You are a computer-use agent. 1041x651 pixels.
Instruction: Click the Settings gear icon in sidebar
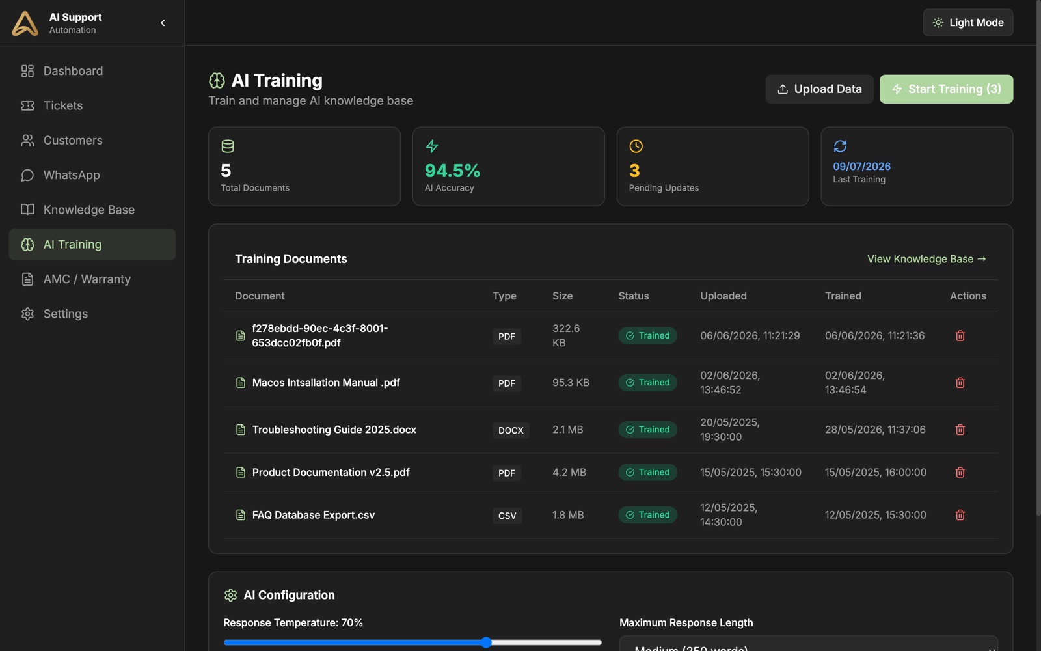pyautogui.click(x=27, y=314)
